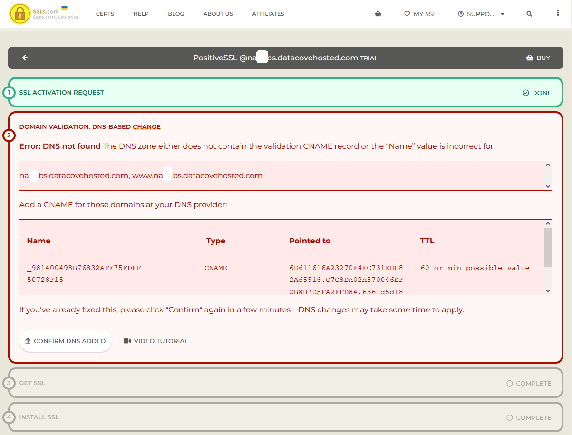Screen dimensions: 572x435
Task: Click the BUY button
Action: tap(538, 58)
